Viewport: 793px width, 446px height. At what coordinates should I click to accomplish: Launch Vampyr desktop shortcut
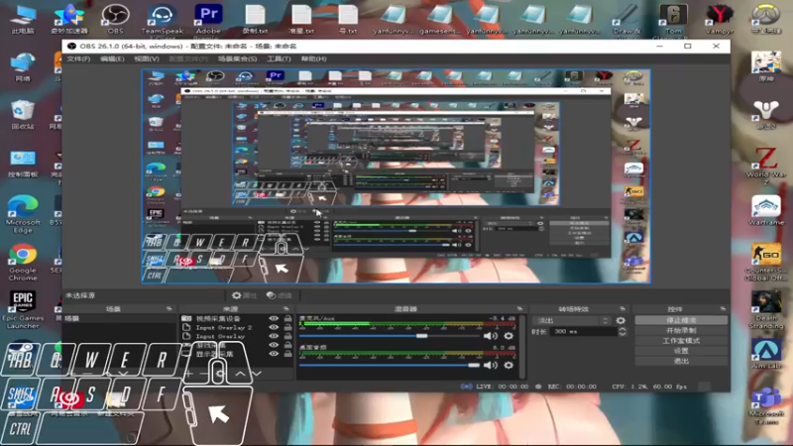coord(720,19)
